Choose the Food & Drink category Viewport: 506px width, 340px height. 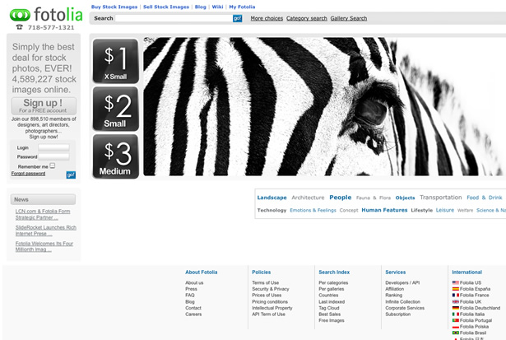[x=485, y=198]
